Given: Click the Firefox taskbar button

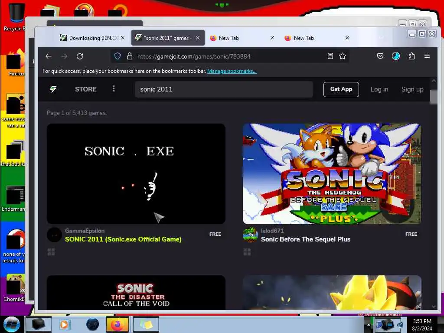Looking at the screenshot, I should click(117, 324).
